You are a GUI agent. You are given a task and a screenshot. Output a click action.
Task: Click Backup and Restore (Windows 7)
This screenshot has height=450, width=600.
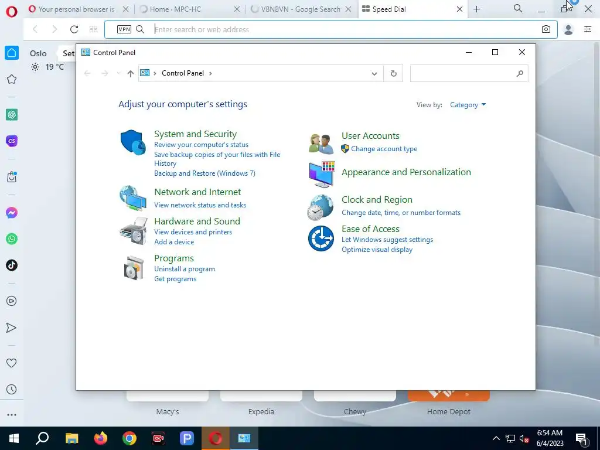(x=204, y=173)
